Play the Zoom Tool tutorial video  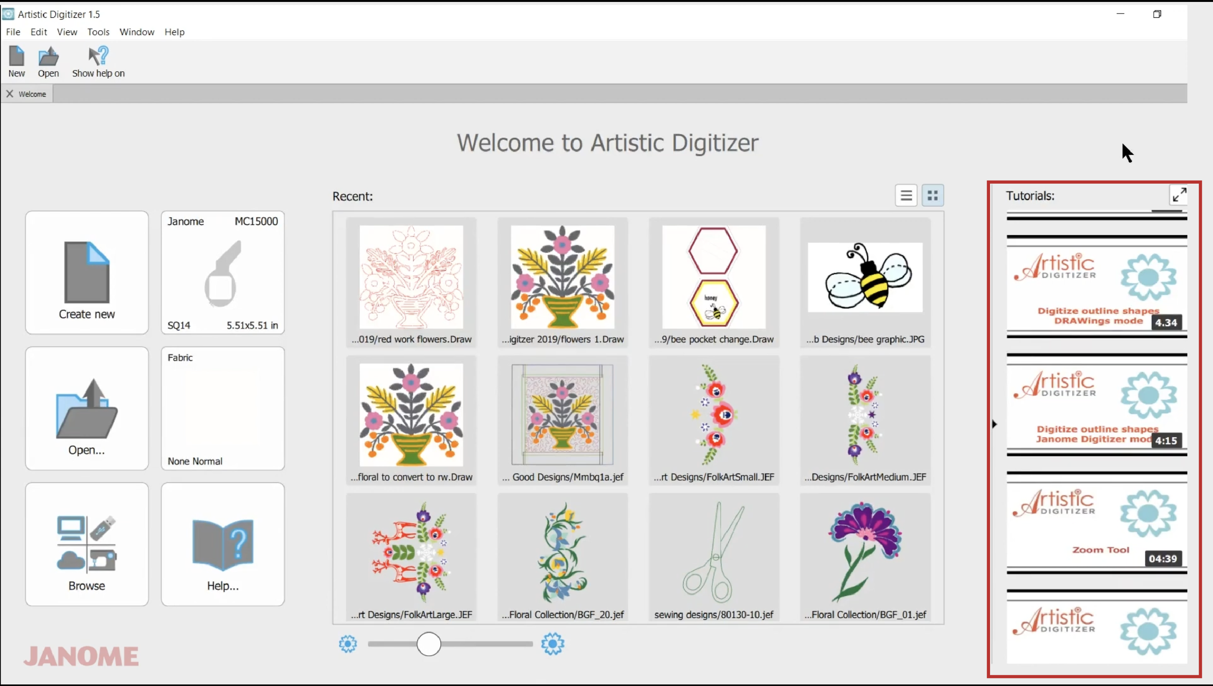pyautogui.click(x=1097, y=522)
